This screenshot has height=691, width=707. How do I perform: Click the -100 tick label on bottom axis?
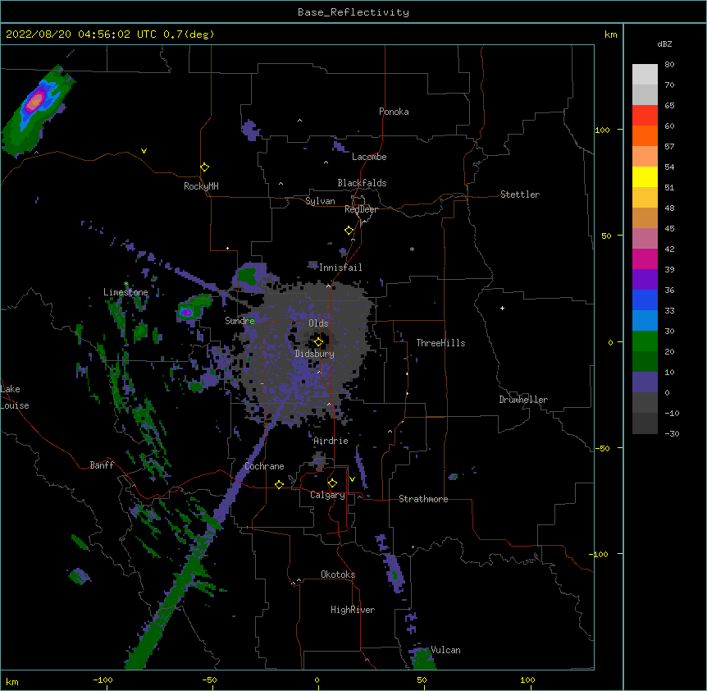[x=103, y=680]
